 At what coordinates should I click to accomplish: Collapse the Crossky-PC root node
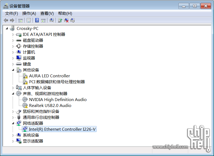pyautogui.click(x=7, y=28)
